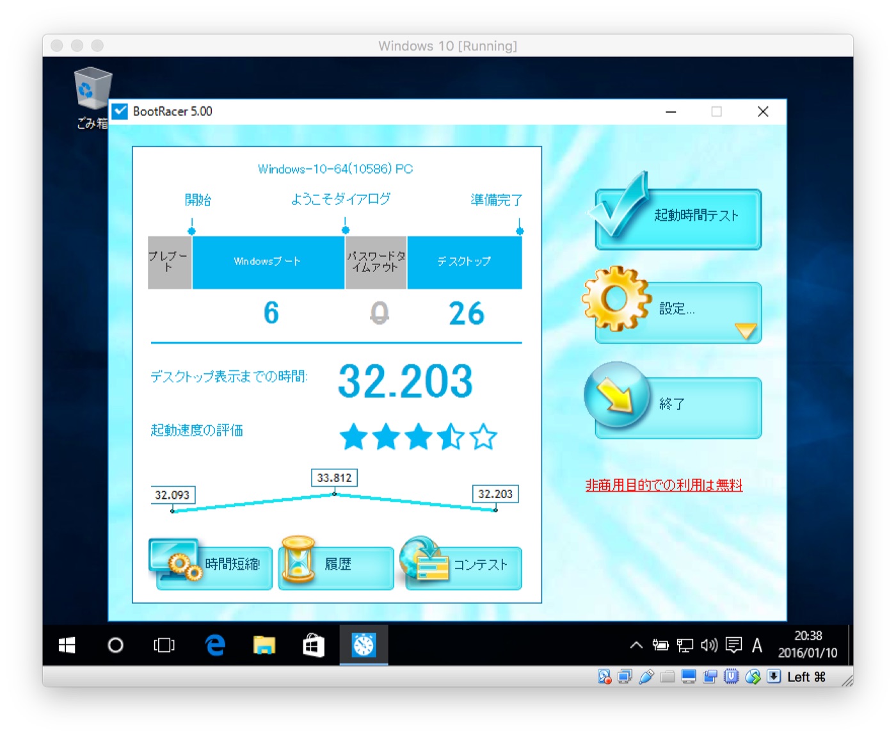Click the 開始 marker label
The height and width of the screenshot is (737, 896).
click(198, 200)
